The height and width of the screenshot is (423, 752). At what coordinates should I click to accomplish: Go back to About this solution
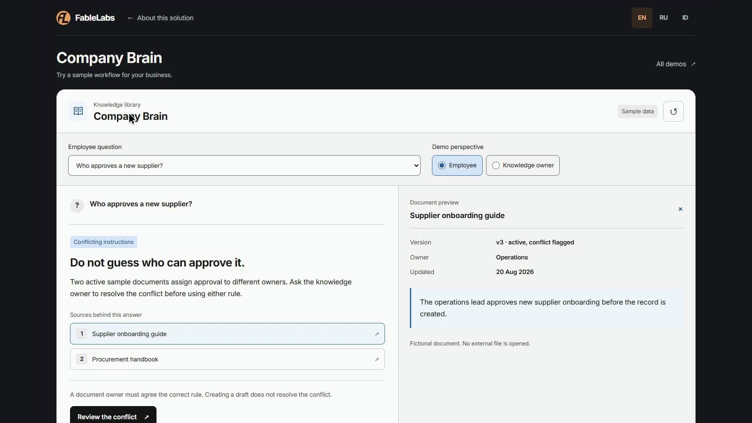coord(160,18)
